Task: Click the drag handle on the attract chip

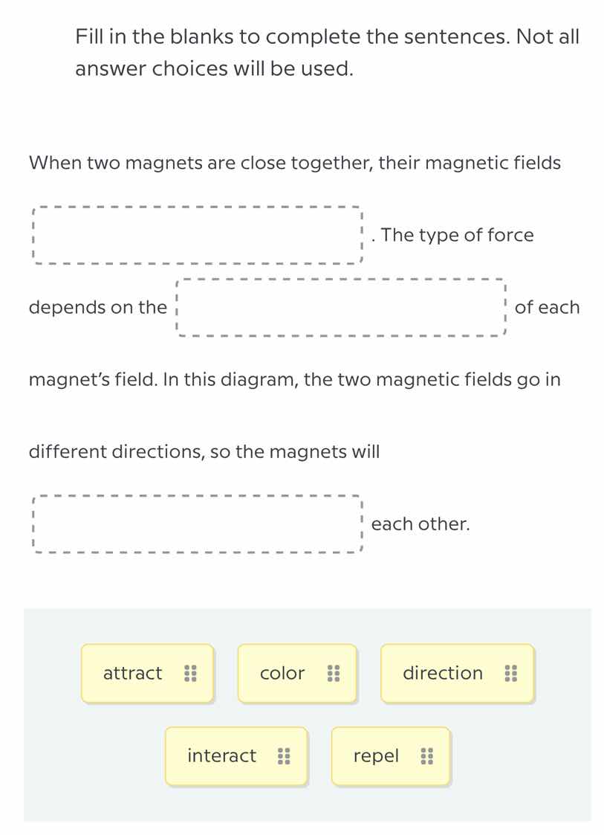Action: tap(191, 673)
